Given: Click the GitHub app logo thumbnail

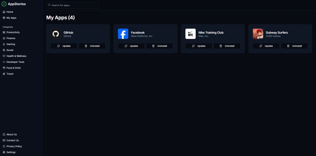Looking at the screenshot, I should pyautogui.click(x=56, y=34).
